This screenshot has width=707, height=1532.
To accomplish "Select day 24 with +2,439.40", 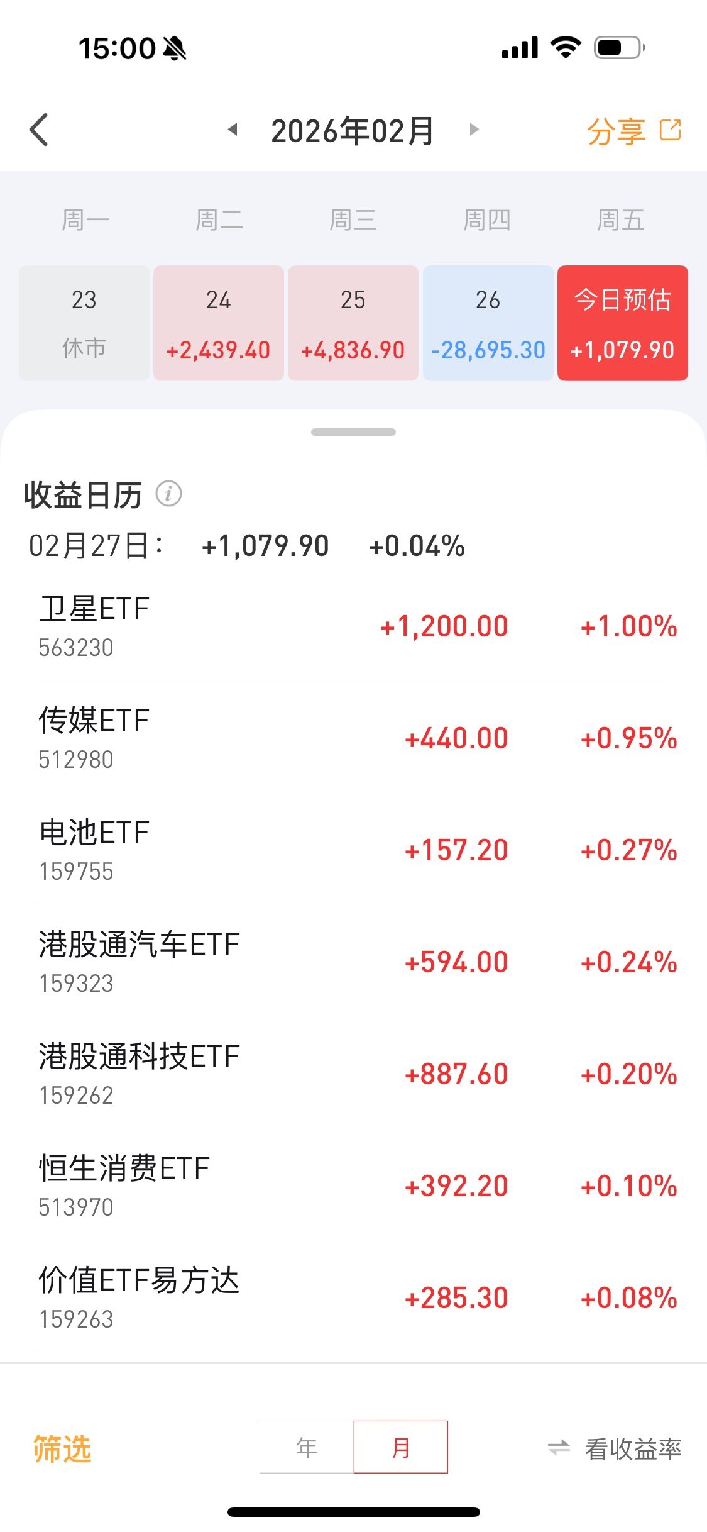I will pos(219,323).
